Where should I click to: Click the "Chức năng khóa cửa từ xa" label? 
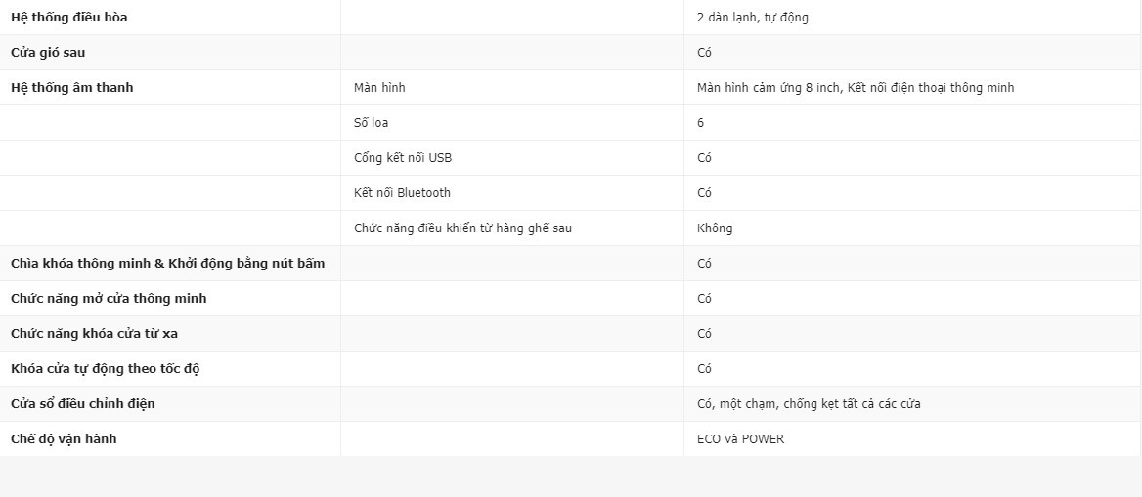pos(94,334)
